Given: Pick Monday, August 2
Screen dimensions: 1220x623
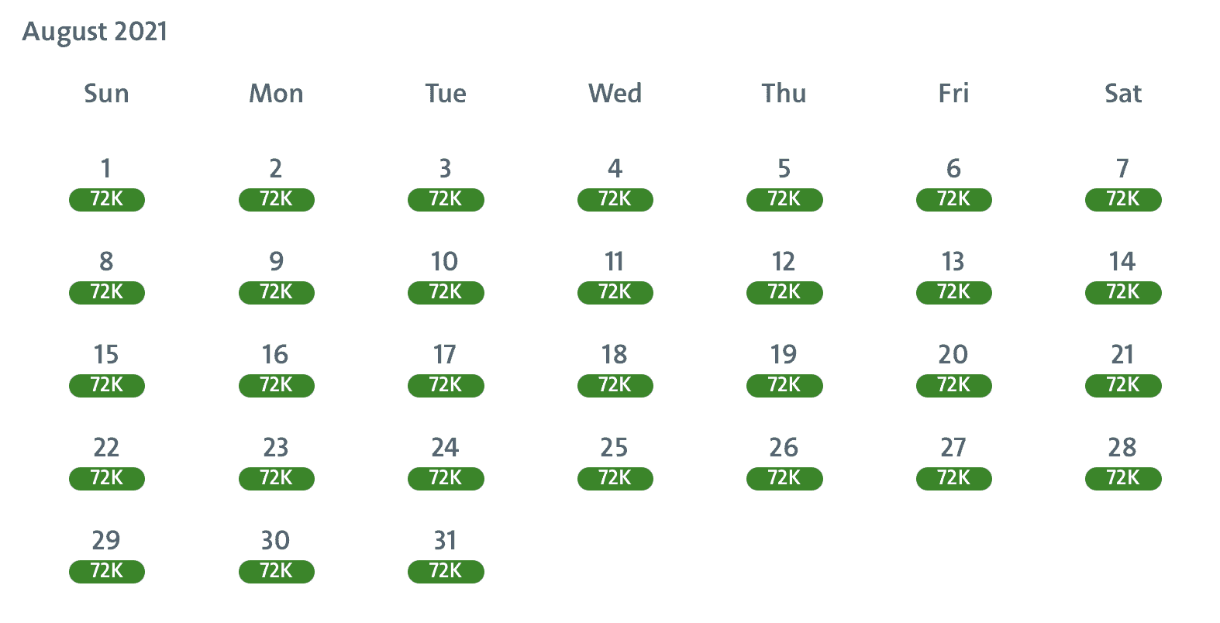Looking at the screenshot, I should click(x=276, y=169).
